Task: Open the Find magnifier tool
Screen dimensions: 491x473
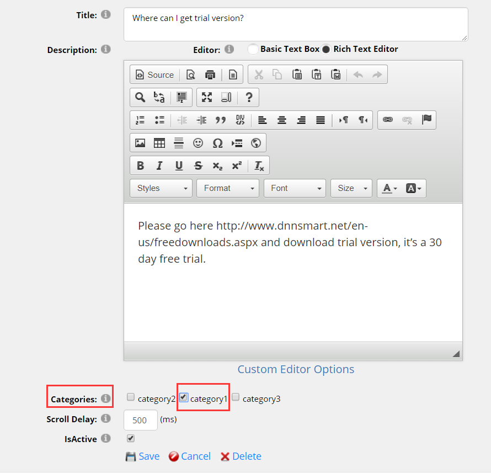Action: [x=140, y=98]
